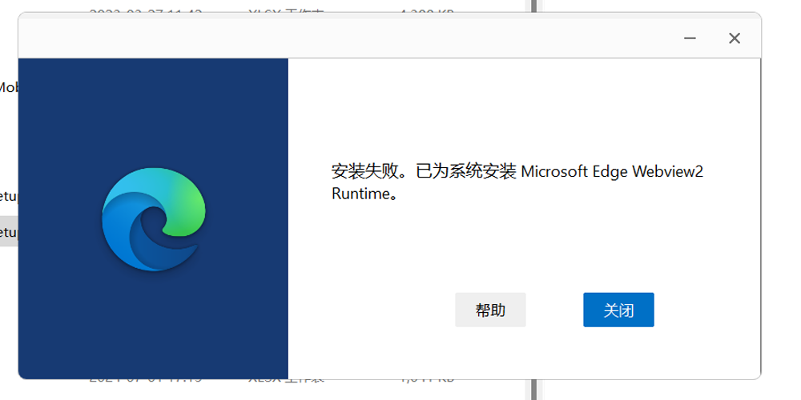Minimize the Edge Webview2 installer dialog
This screenshot has width=801, height=400.
[690, 38]
